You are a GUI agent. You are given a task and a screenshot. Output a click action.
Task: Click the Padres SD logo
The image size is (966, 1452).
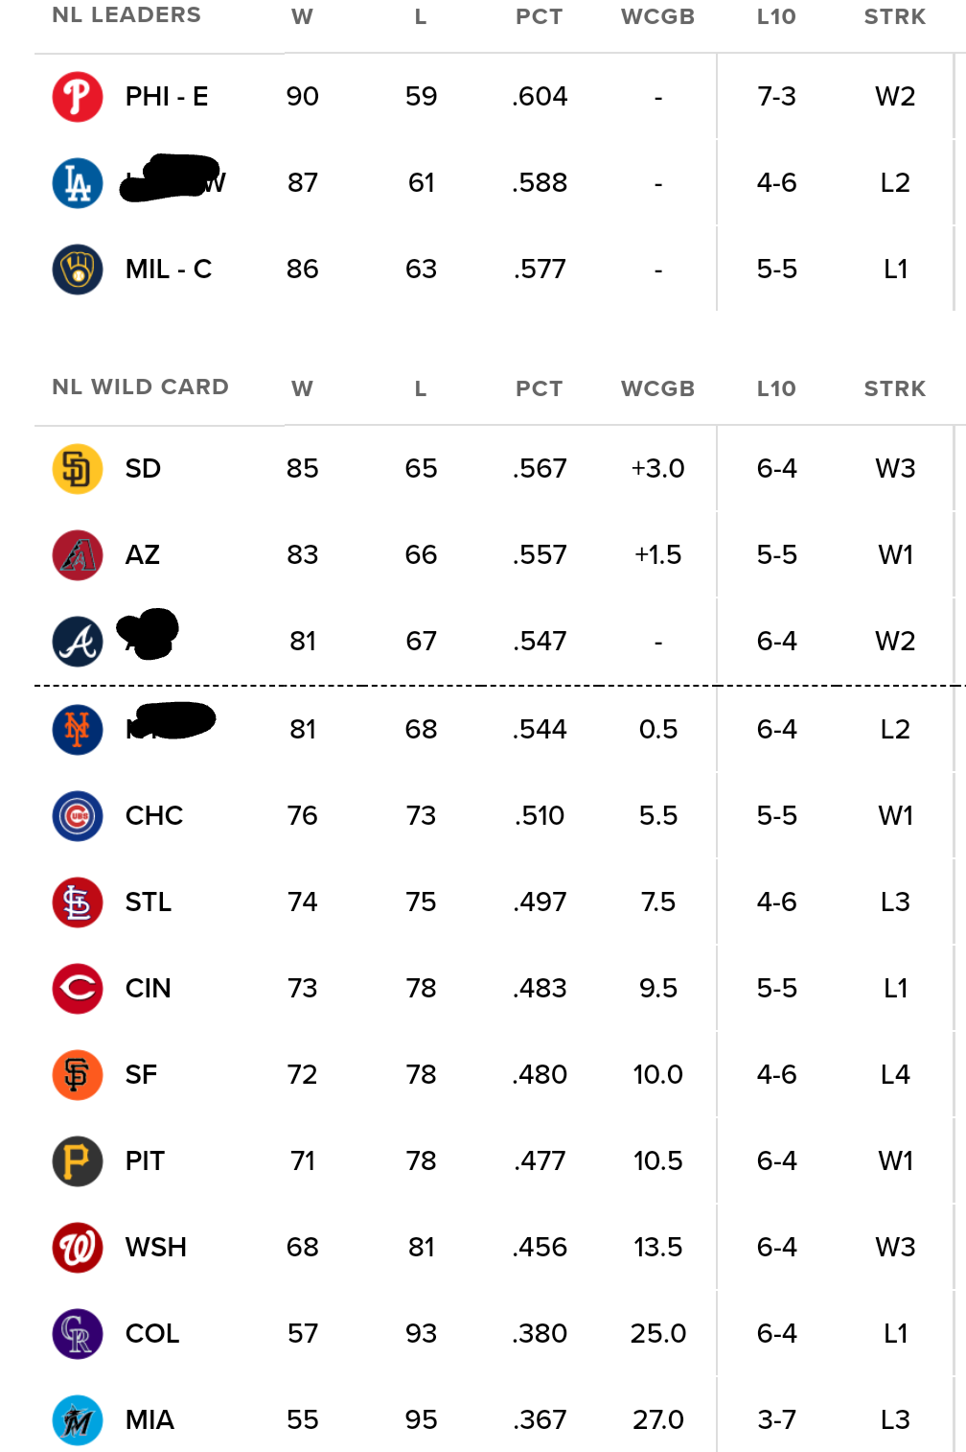78,469
